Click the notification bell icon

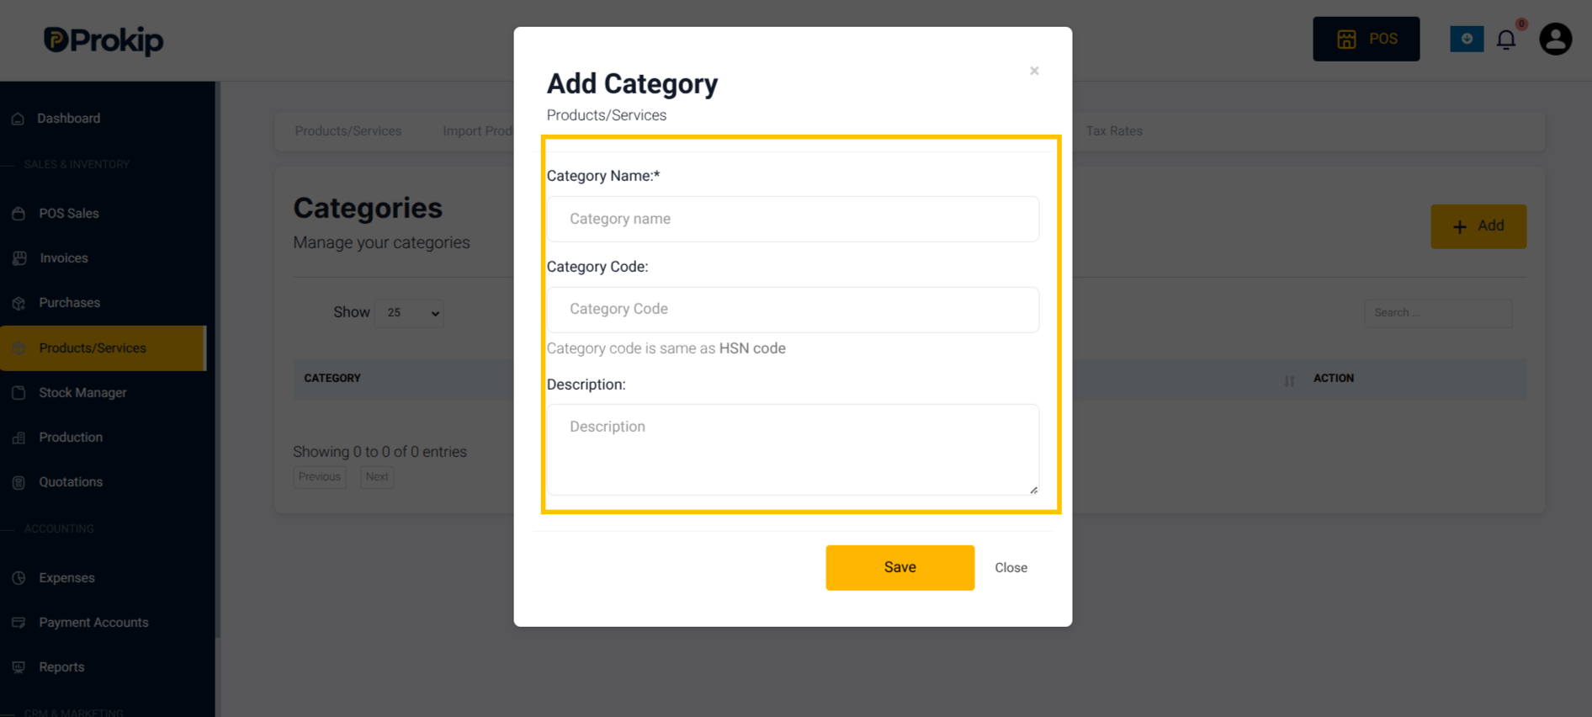click(x=1506, y=40)
